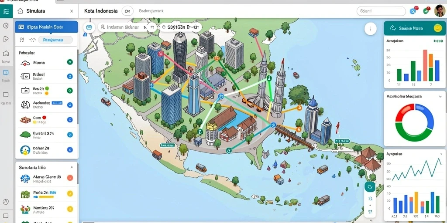The width and height of the screenshot is (447, 223).
Task: Click the clock icon near bottom of sidebar
Action: (6, 201)
